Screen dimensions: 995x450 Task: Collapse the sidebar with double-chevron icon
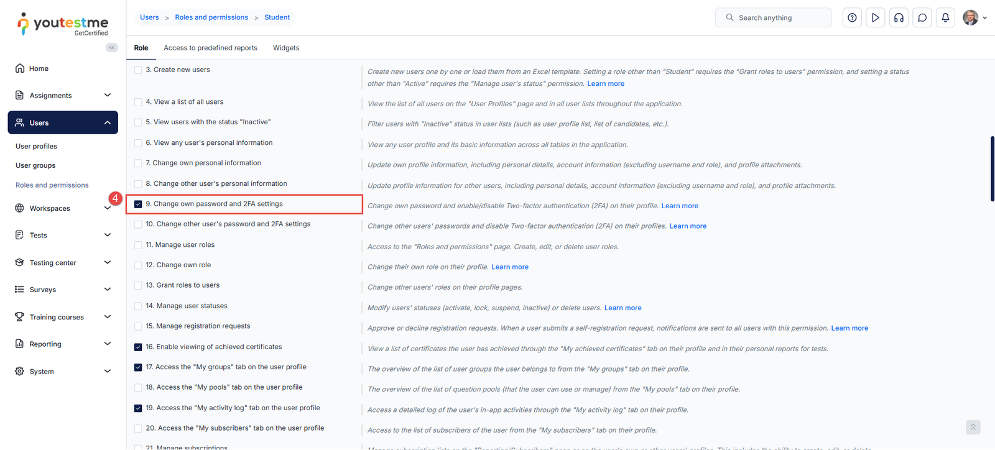pyautogui.click(x=112, y=48)
